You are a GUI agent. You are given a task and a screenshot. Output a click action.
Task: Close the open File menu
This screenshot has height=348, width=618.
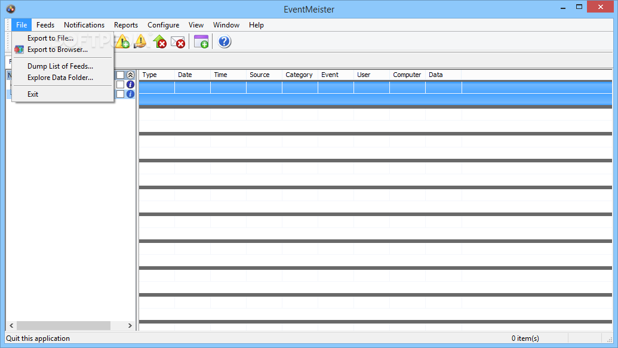coord(21,25)
